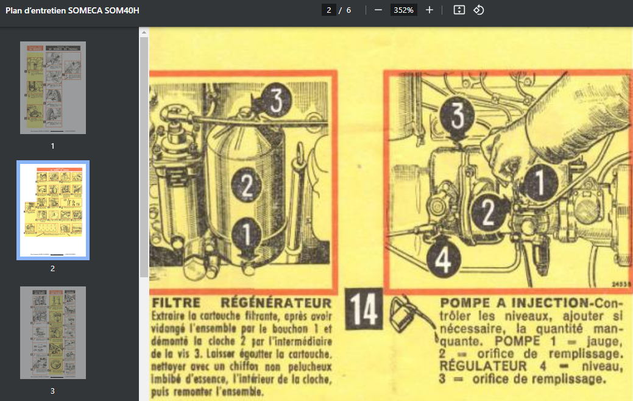Click the total page count "6"
Screen dimensions: 633x401
point(348,10)
